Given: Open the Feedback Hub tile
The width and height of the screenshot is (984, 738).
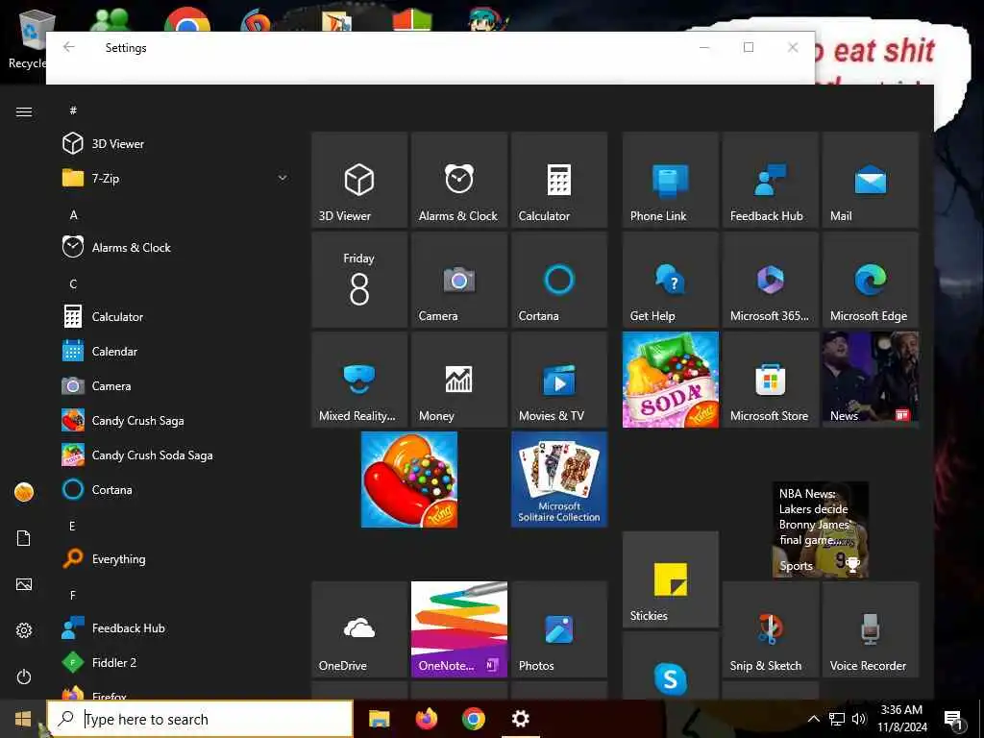Looking at the screenshot, I should (770, 180).
